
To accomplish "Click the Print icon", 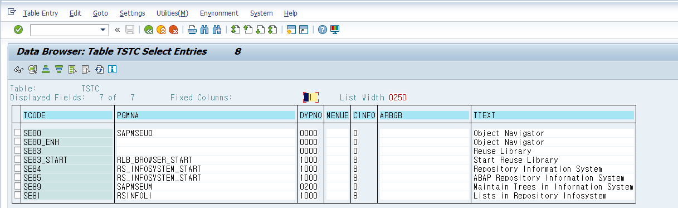I will point(192,30).
